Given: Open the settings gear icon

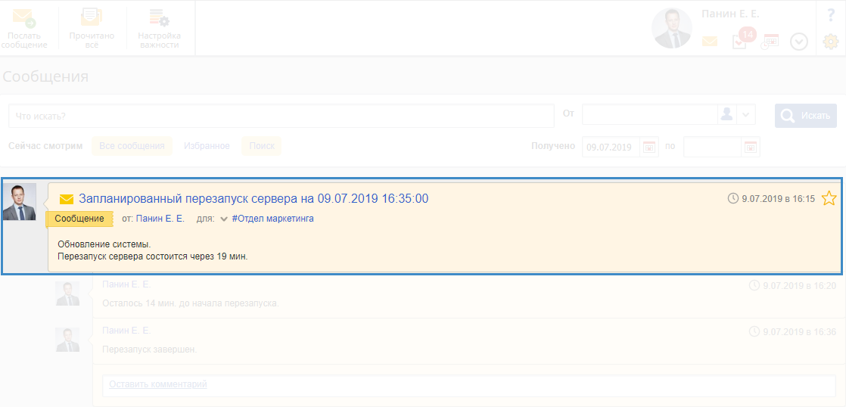Looking at the screenshot, I should [830, 41].
